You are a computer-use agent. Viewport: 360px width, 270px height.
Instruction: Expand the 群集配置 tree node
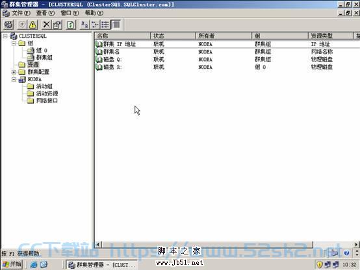pos(14,72)
